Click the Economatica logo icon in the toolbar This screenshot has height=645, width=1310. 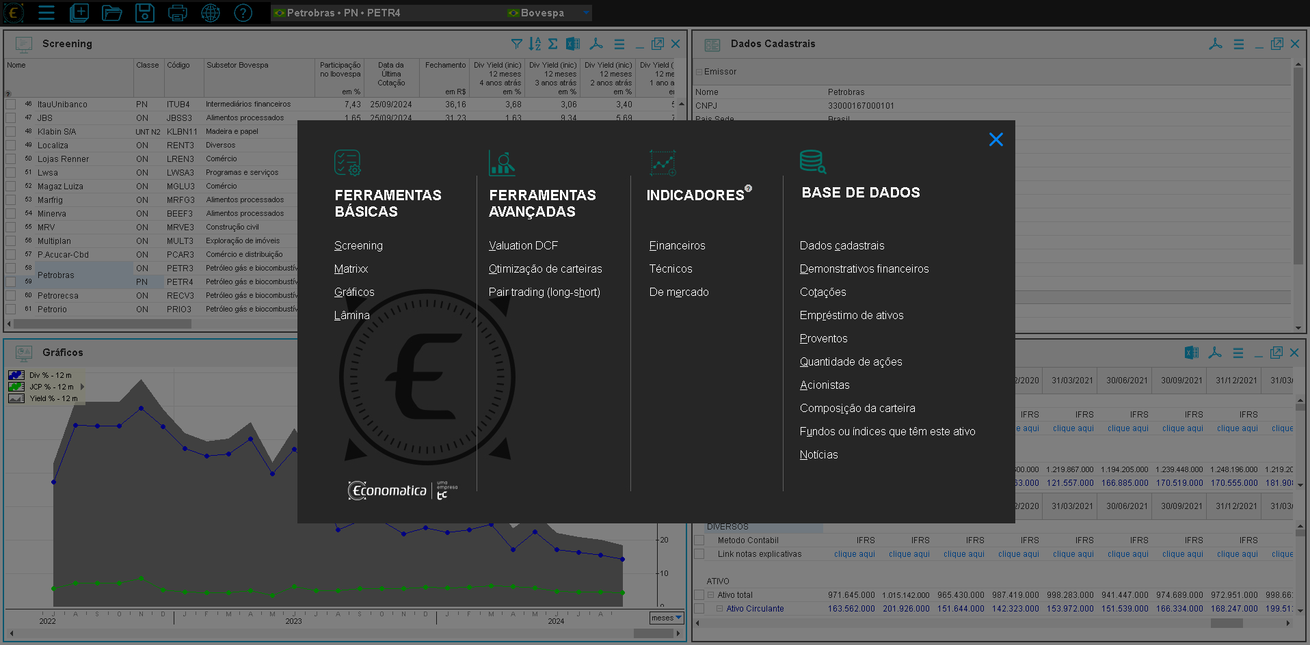(x=14, y=12)
